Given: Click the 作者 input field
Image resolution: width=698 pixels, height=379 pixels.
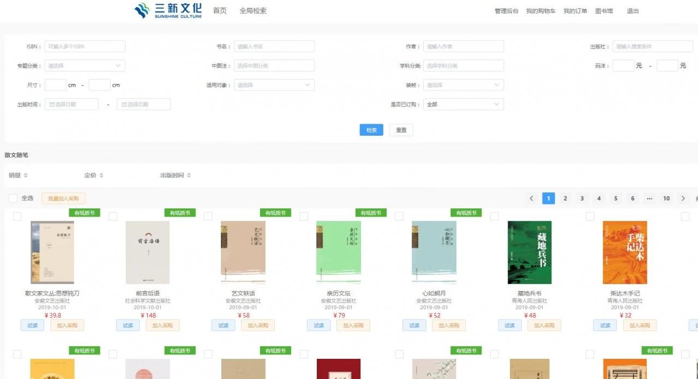Looking at the screenshot, I should [464, 46].
